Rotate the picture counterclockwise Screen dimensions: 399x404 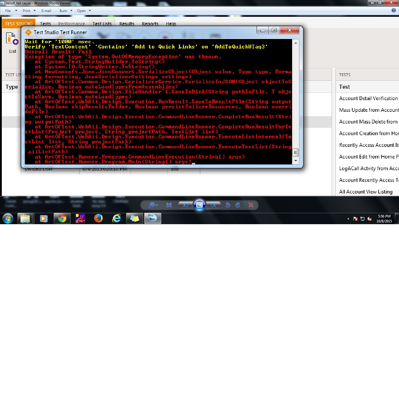(228, 205)
